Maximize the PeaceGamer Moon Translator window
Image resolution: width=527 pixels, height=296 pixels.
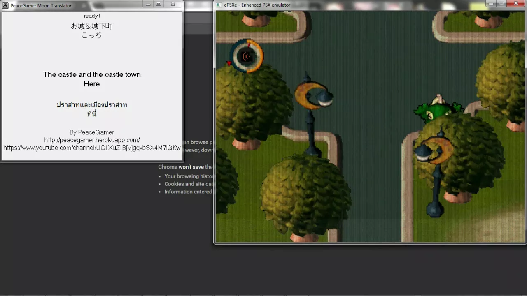pyautogui.click(x=159, y=4)
